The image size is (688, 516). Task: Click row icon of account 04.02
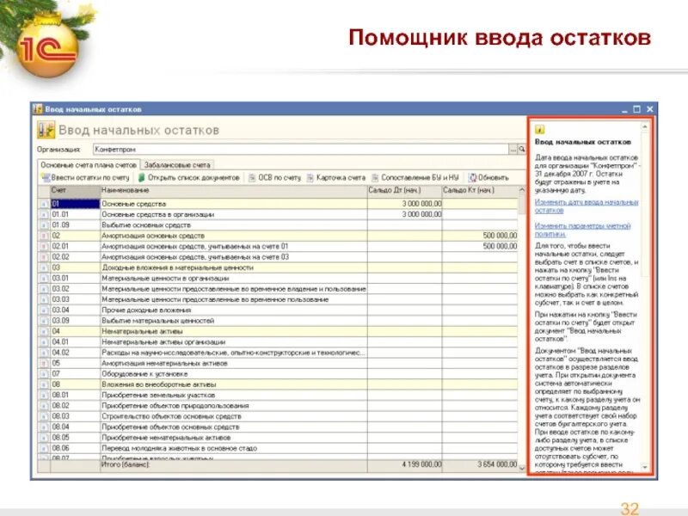click(x=44, y=353)
